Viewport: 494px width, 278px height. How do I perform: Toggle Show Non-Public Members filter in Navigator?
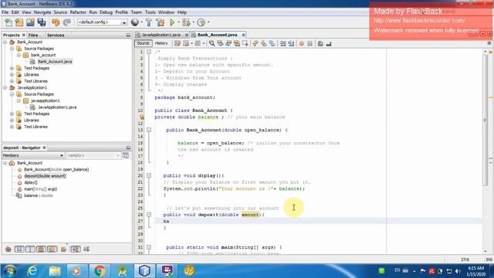[x=41, y=249]
